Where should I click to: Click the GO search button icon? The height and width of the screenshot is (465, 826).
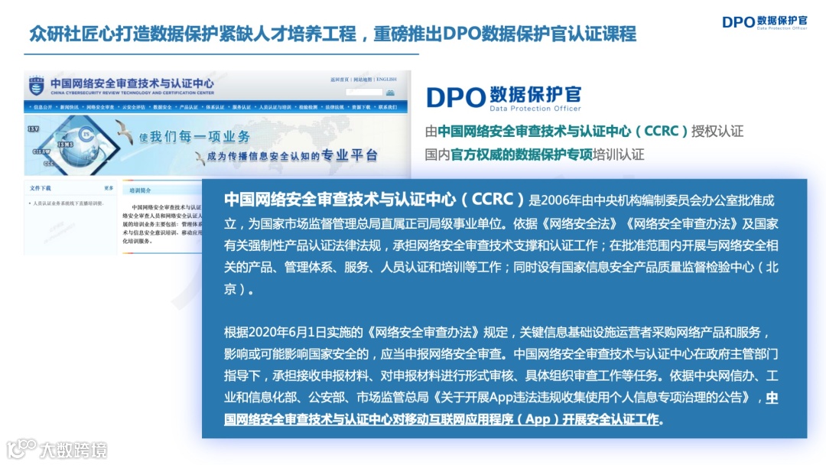coord(390,93)
